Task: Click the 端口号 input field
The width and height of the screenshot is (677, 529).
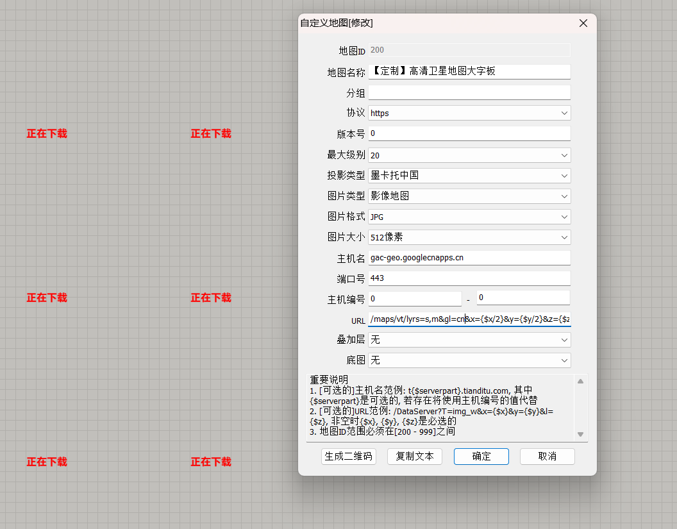Action: 469,278
